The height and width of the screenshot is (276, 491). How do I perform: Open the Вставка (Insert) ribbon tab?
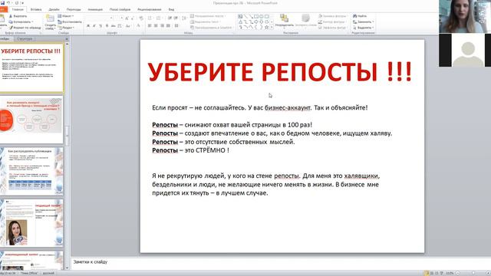[x=36, y=9]
